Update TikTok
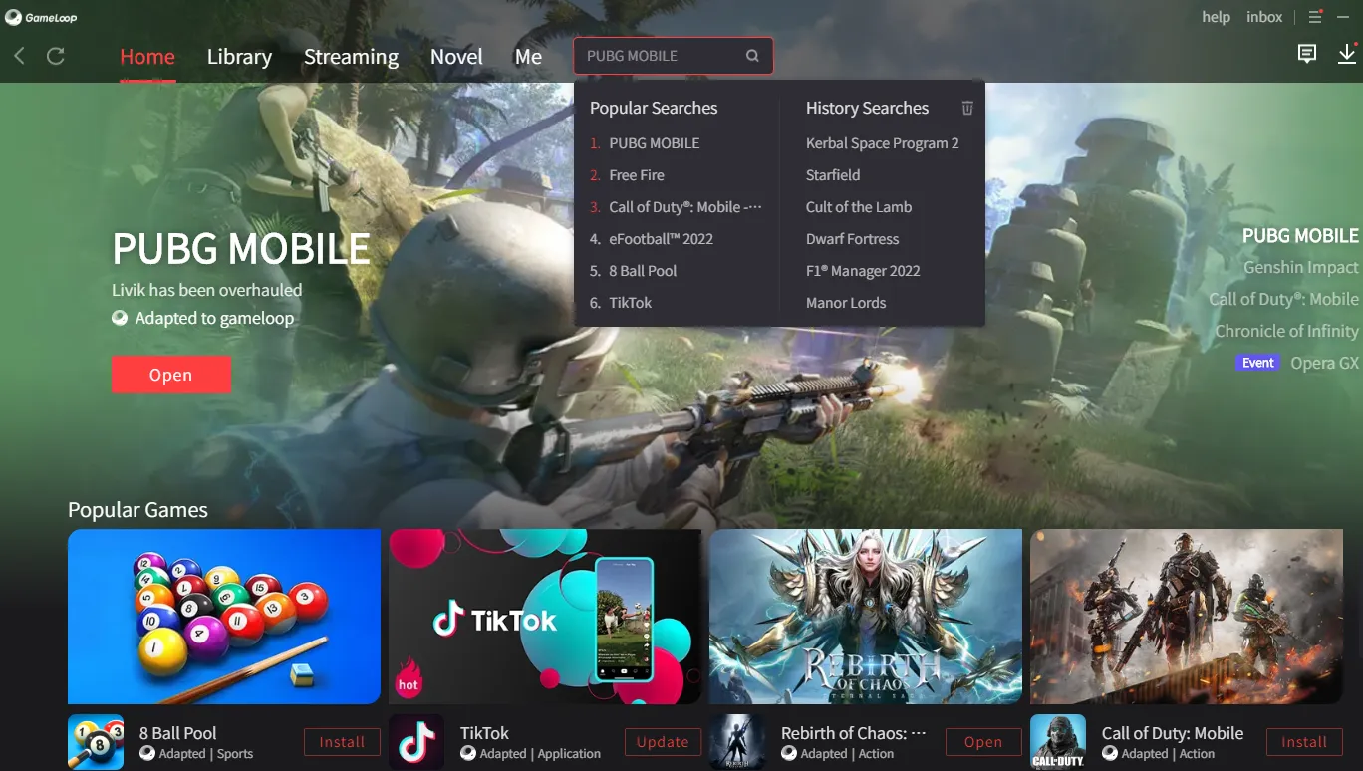Viewport: 1363px width, 771px height. [x=663, y=742]
